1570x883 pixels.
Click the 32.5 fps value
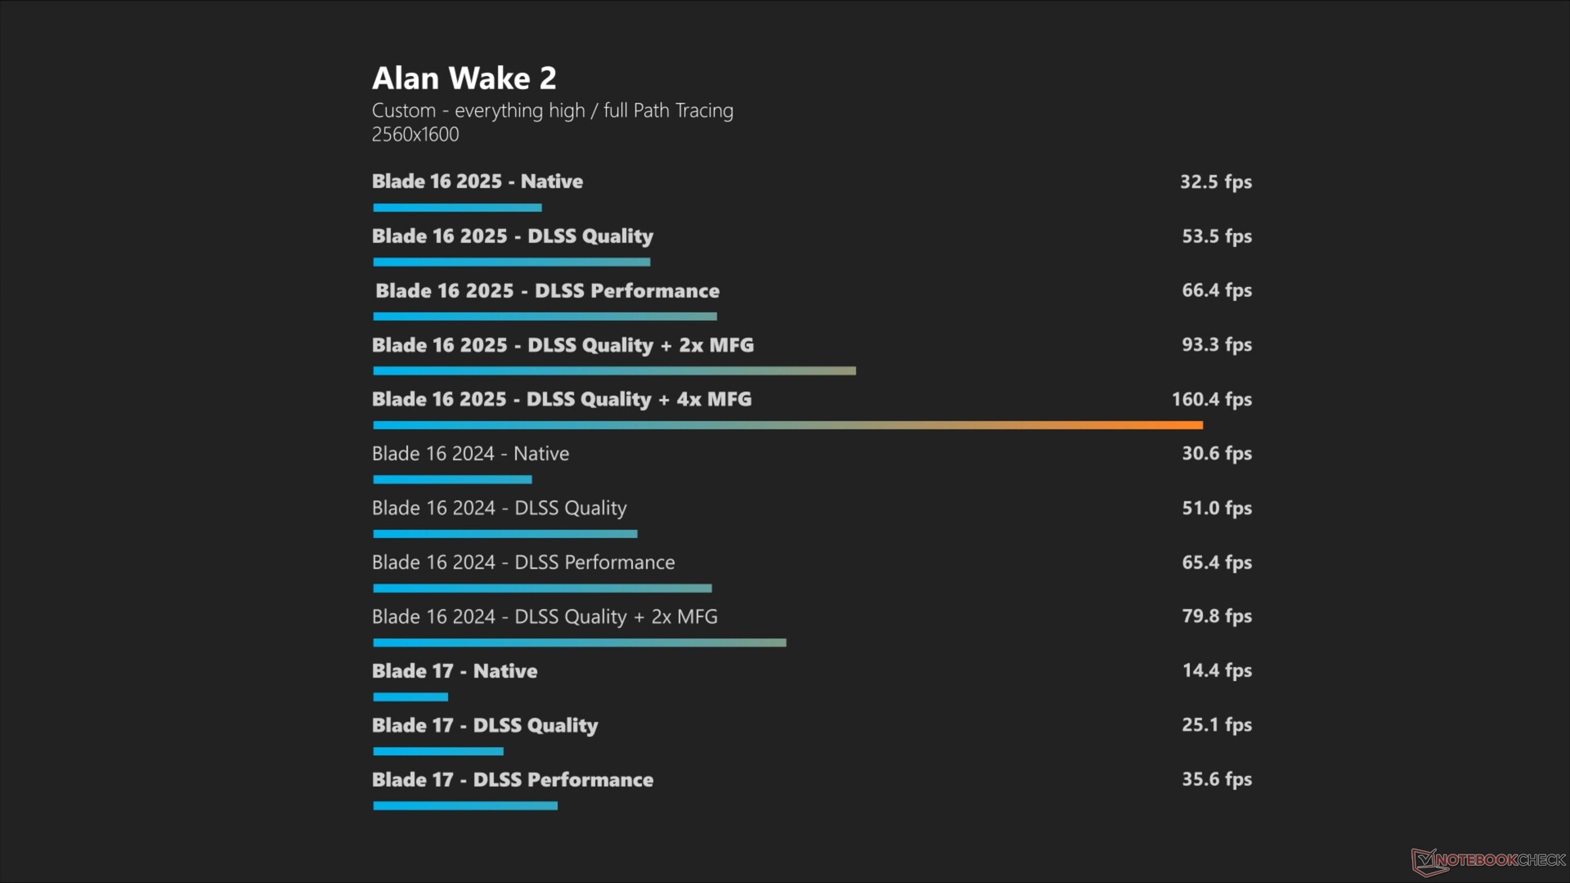1215,182
